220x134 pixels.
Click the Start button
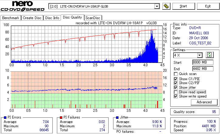click(183, 6)
